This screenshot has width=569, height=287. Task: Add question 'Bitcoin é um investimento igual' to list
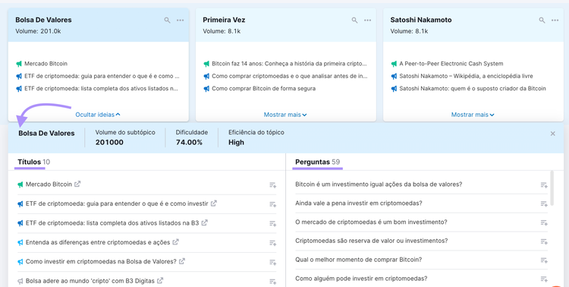[x=544, y=185]
